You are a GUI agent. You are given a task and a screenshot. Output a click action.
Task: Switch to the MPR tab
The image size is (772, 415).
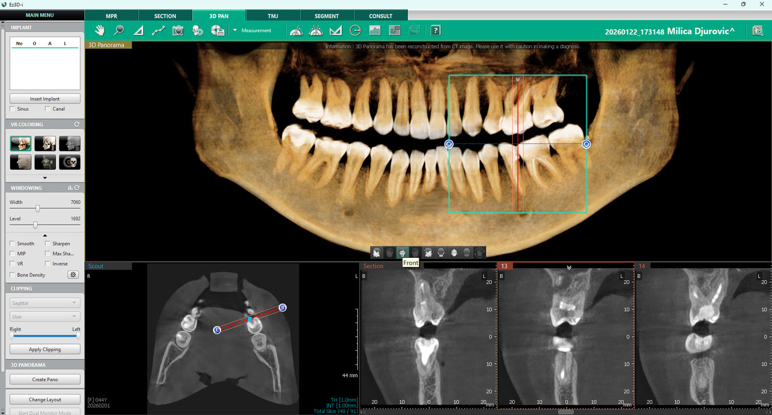pyautogui.click(x=111, y=15)
